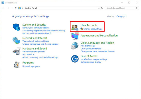This screenshot has height=99, width=141.
Task: Click the Programs disc box icon
Action: (x=17, y=65)
